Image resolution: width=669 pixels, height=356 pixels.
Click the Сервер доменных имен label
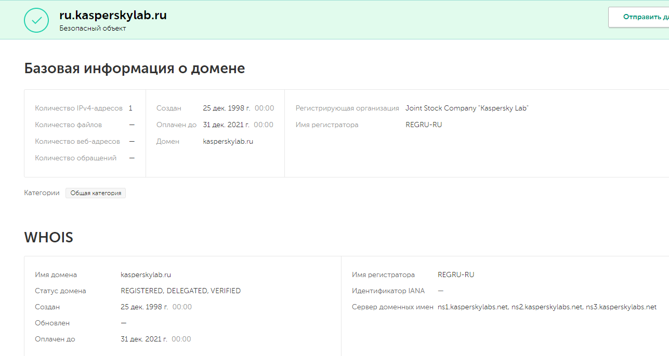[x=392, y=307]
